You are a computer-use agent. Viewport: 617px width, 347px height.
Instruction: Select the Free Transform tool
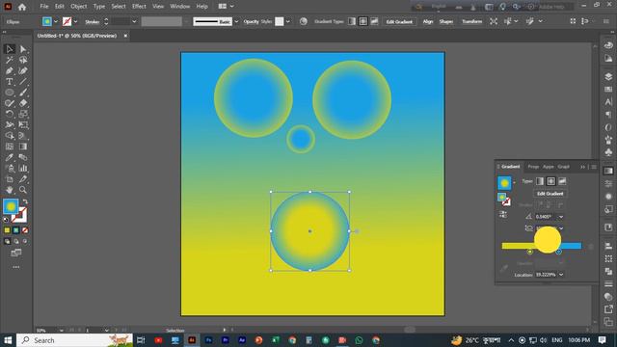pos(23,124)
